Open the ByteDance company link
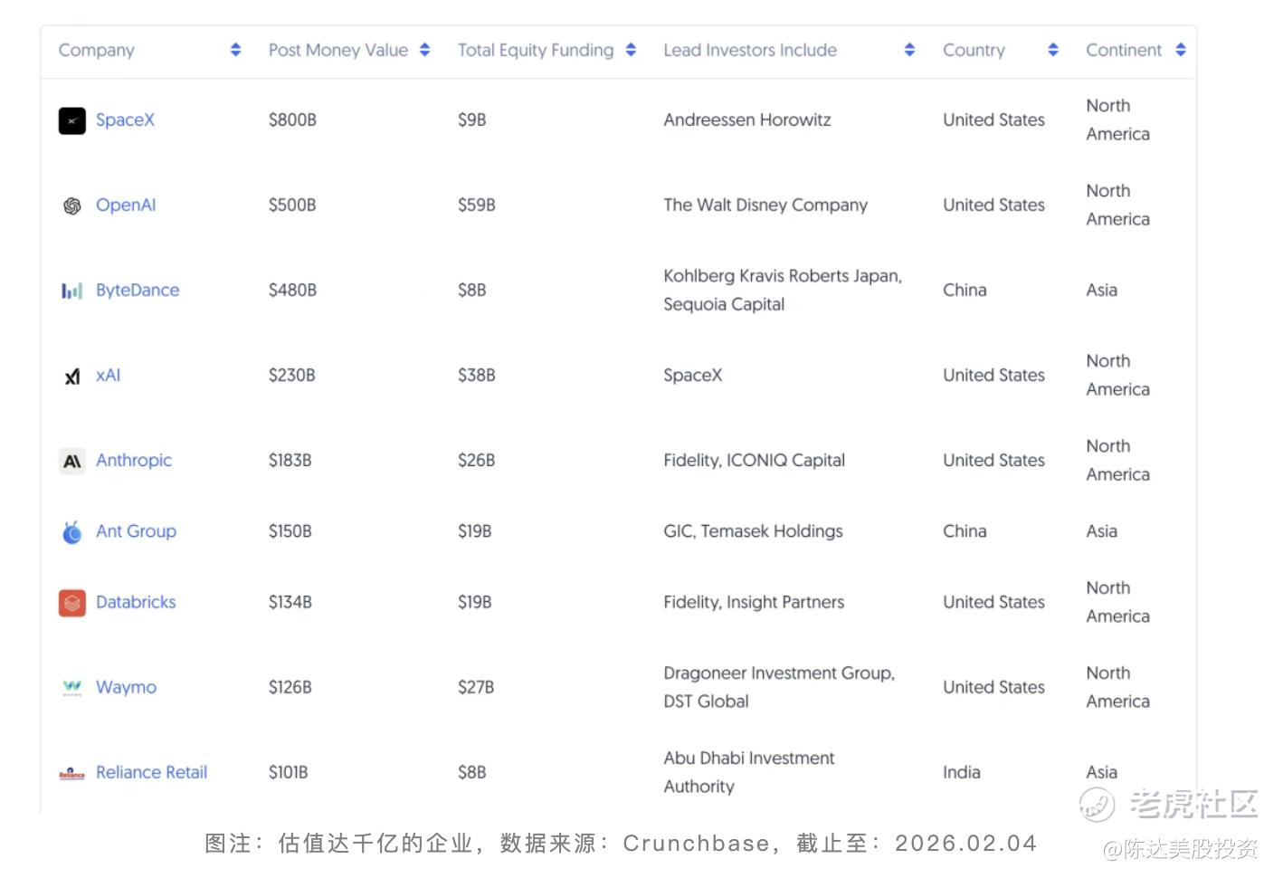Screen dimensions: 1283x878 pos(138,290)
